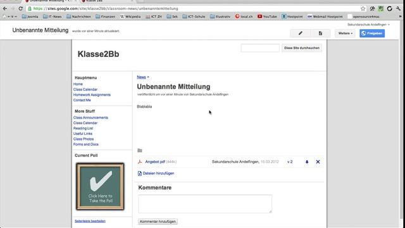
Task: Click the address bar URL field
Action: [x=194, y=8]
